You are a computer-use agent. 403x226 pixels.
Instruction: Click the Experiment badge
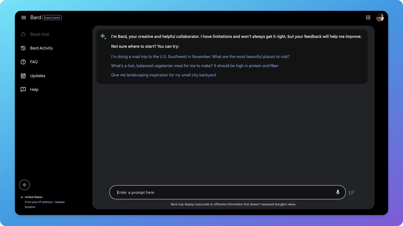(52, 17)
